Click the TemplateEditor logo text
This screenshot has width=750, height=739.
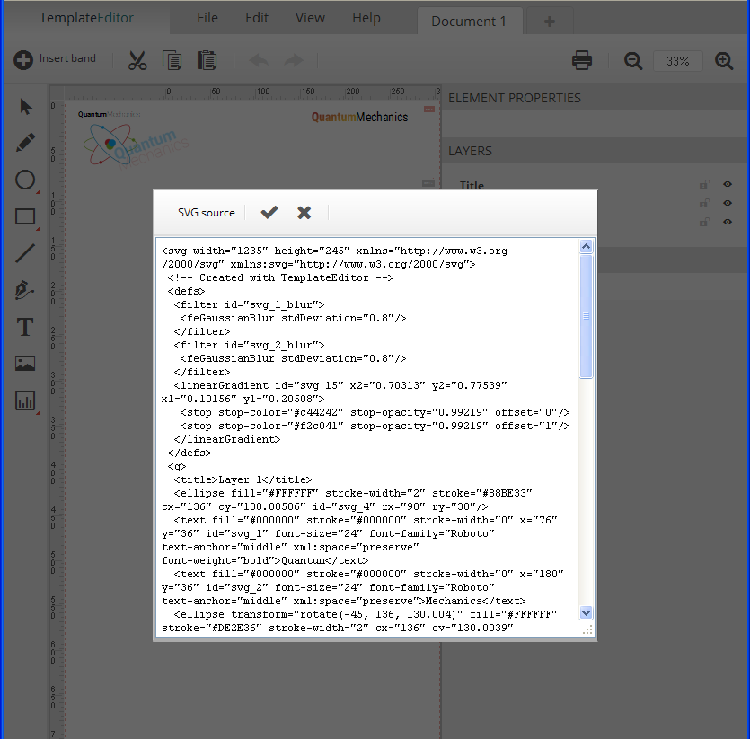pos(86,18)
